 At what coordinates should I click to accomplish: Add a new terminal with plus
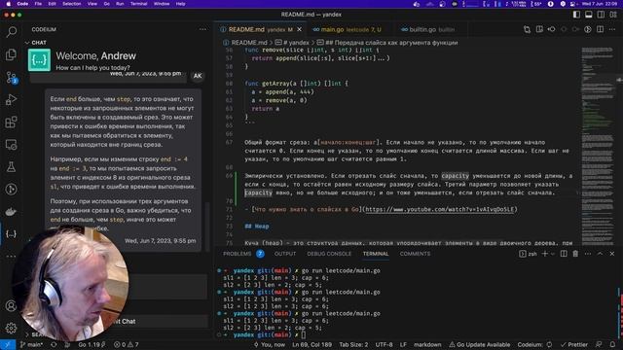[x=545, y=254]
